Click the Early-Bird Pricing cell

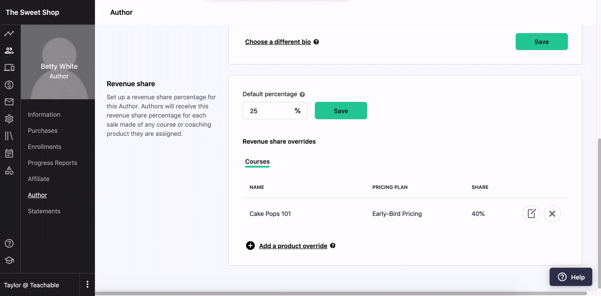pos(397,214)
